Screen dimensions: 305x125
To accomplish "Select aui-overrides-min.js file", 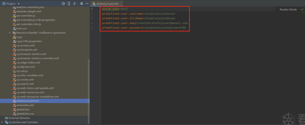I will (x=28, y=24).
